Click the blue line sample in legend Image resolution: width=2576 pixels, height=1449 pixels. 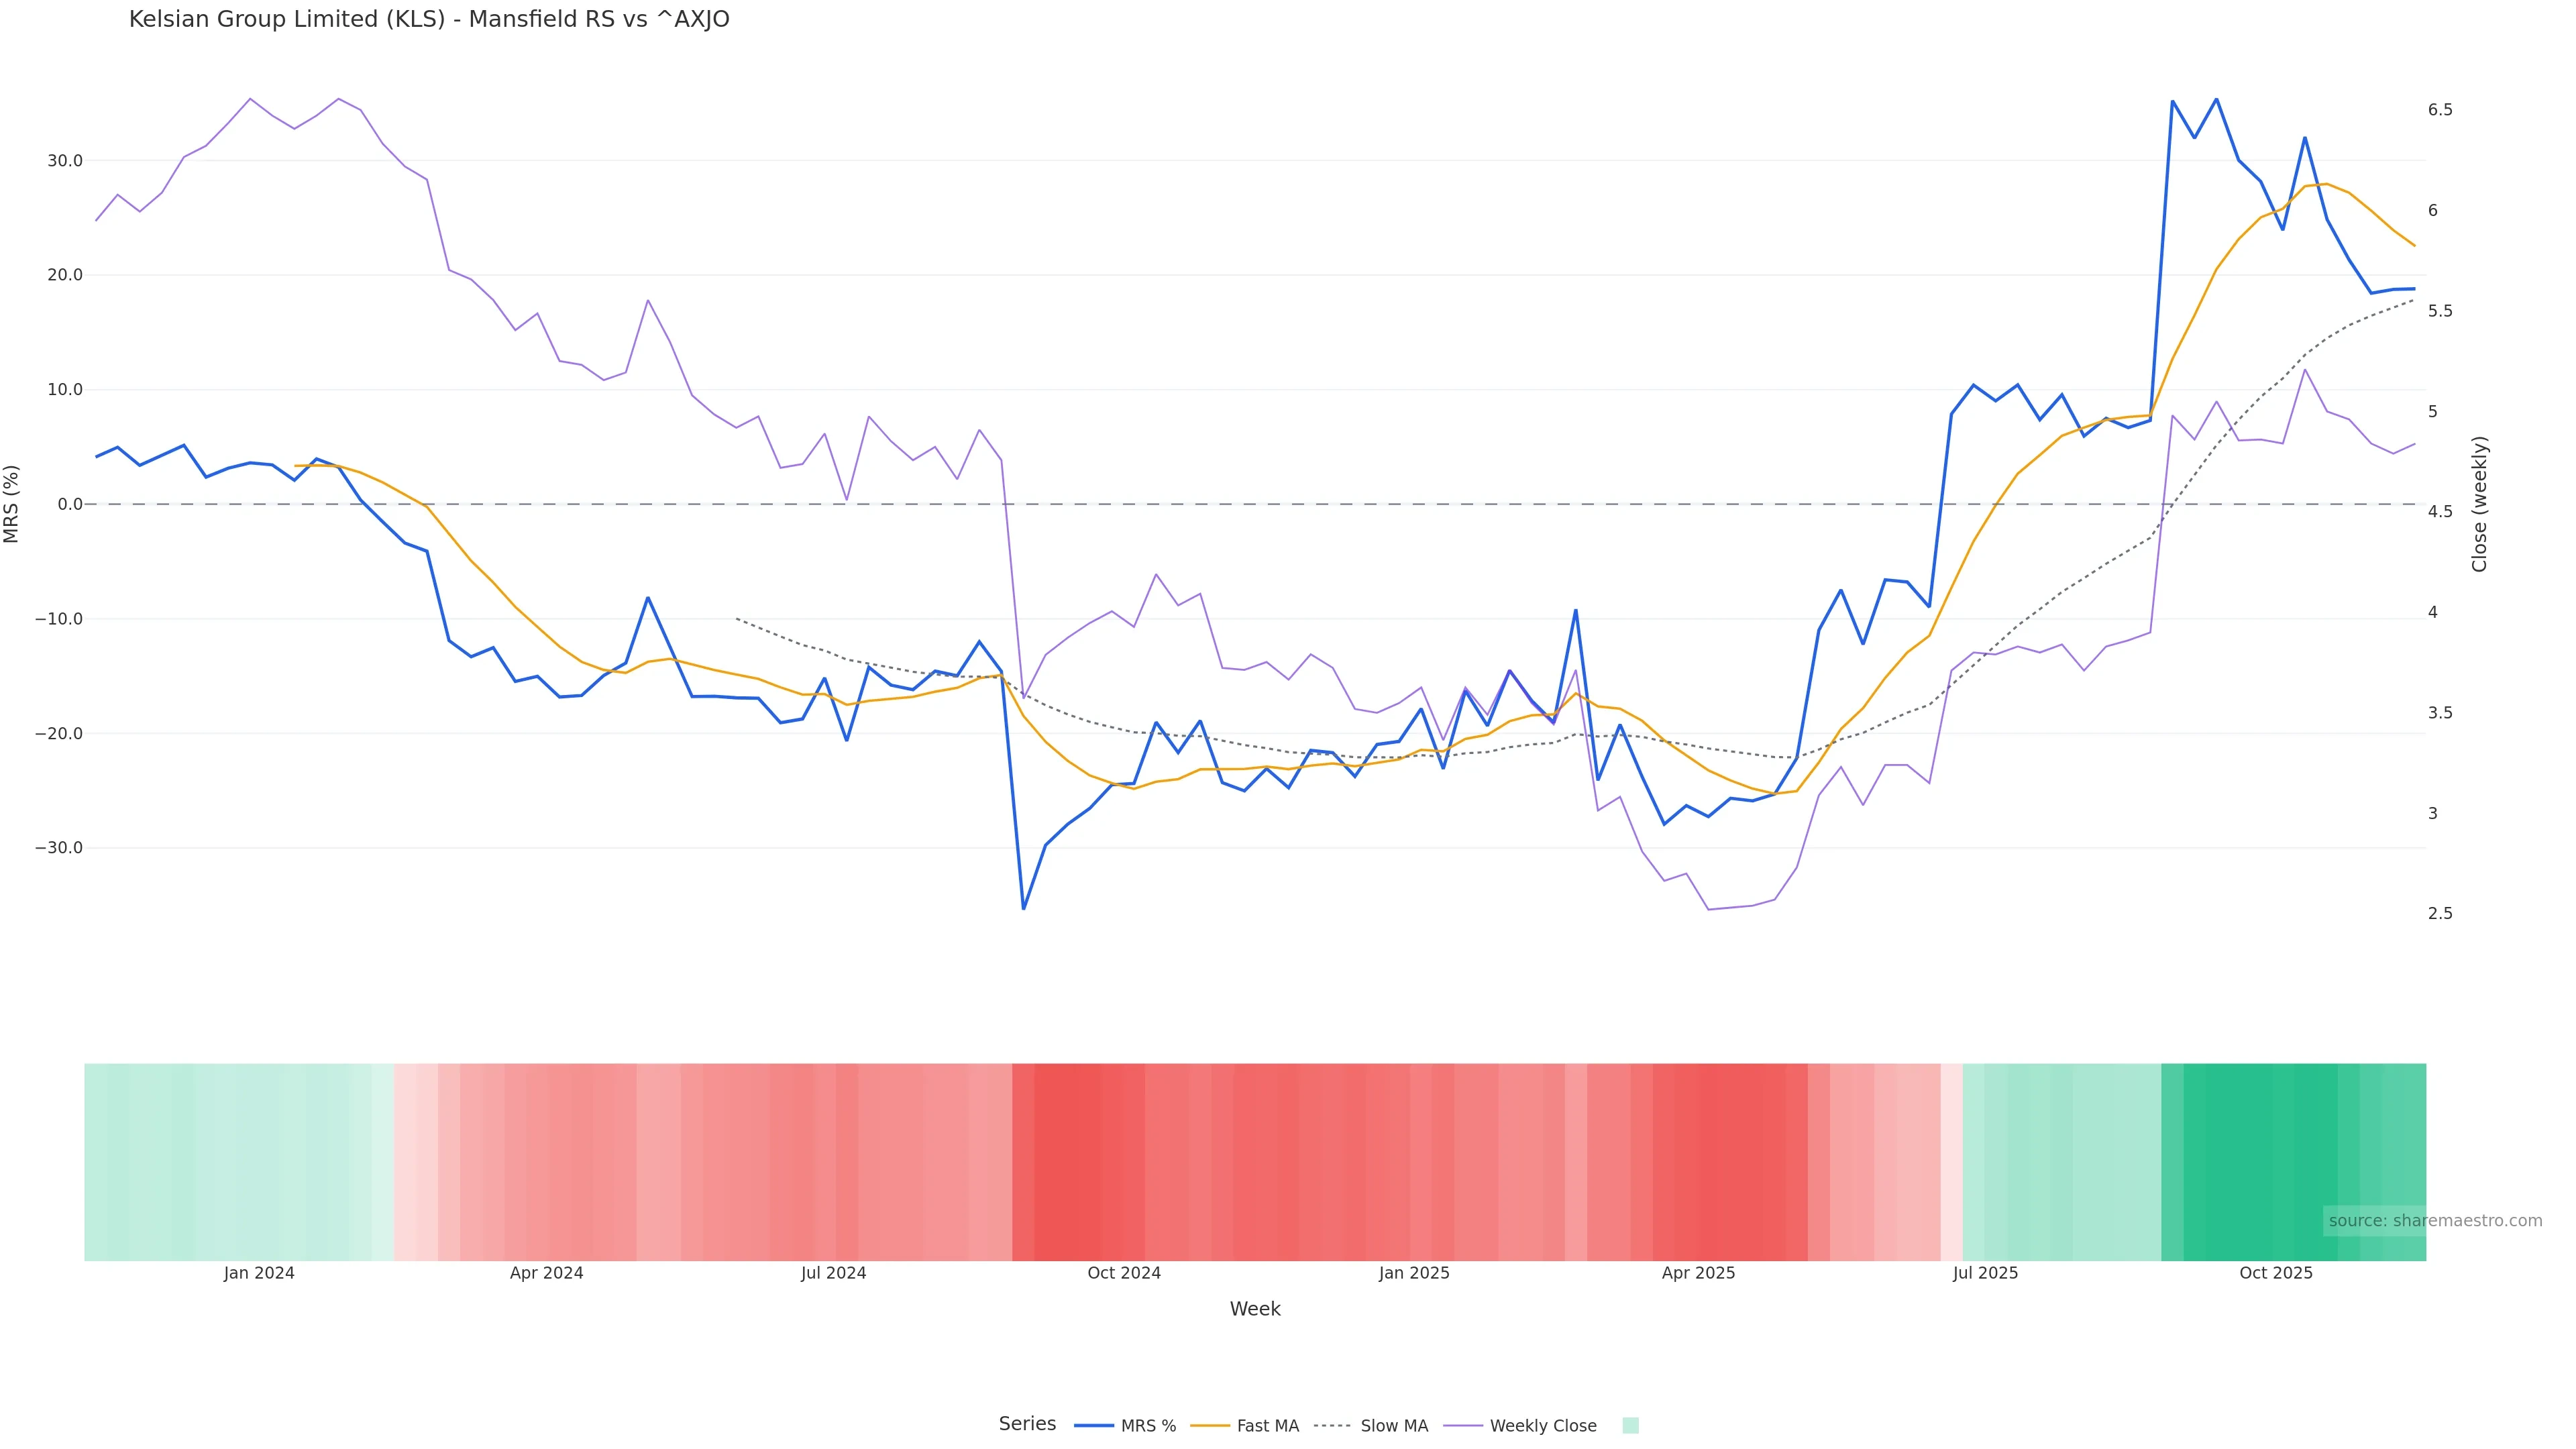(1094, 1426)
